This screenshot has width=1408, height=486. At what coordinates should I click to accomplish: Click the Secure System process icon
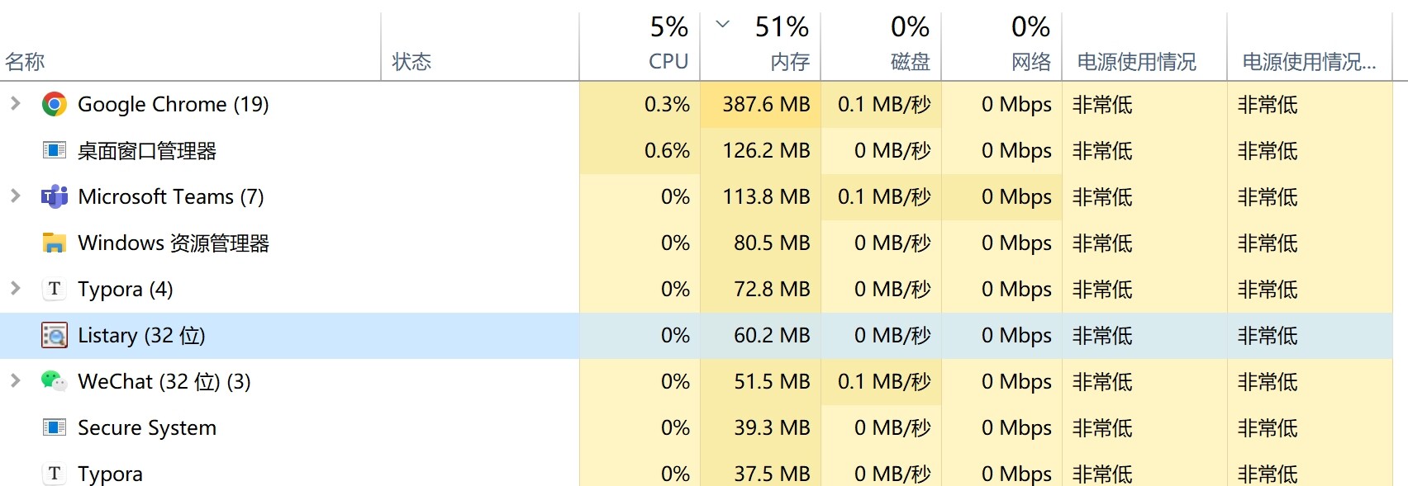coord(55,427)
